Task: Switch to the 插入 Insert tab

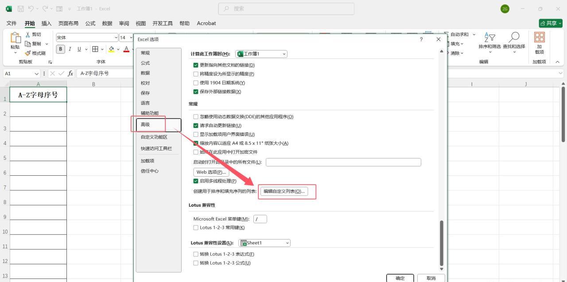Action: point(47,23)
